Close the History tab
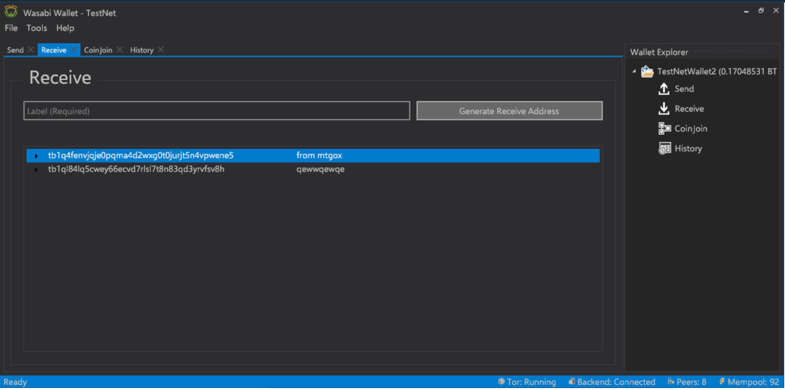 (x=161, y=50)
